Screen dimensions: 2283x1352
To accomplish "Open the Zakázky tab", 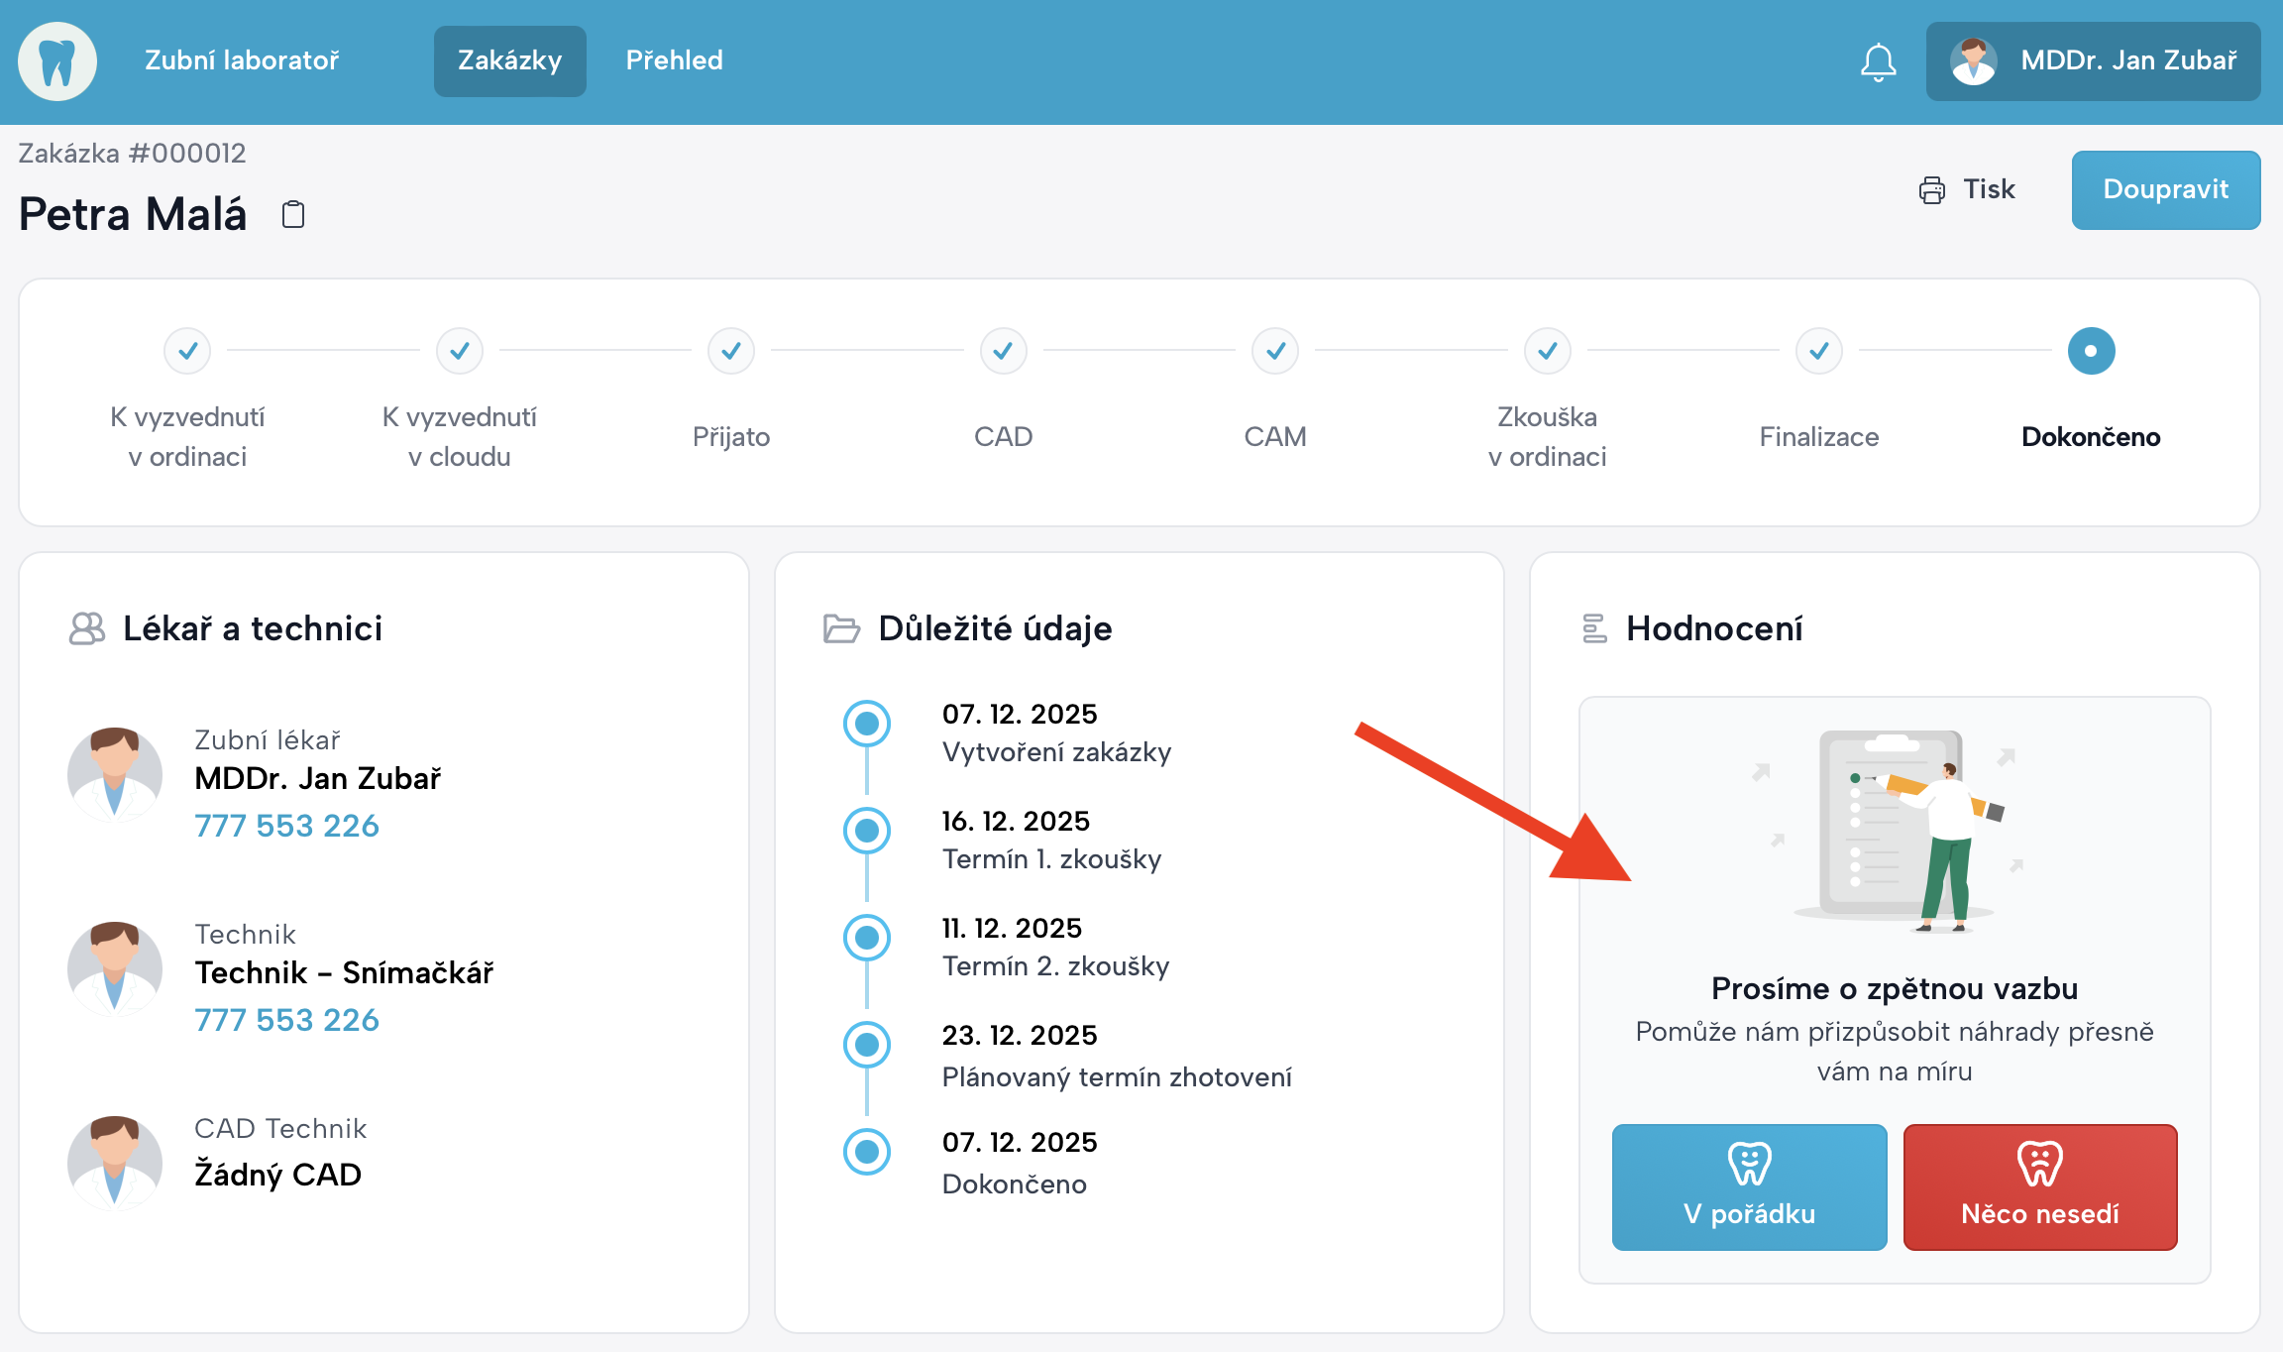I will 509,60.
